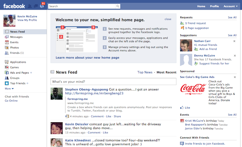The width and height of the screenshot is (242, 147).
Task: Go to Home in top navigation
Action: pyautogui.click(x=201, y=6)
